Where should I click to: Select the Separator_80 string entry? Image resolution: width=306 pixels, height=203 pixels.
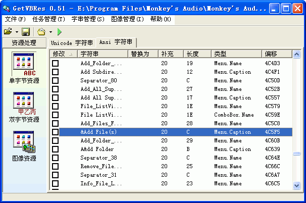click(99, 80)
